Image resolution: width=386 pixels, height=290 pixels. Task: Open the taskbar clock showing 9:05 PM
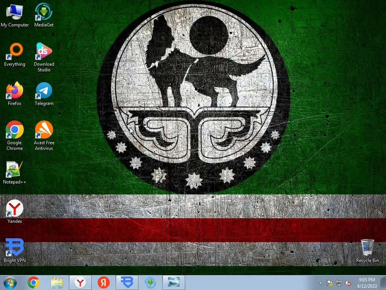(367, 283)
